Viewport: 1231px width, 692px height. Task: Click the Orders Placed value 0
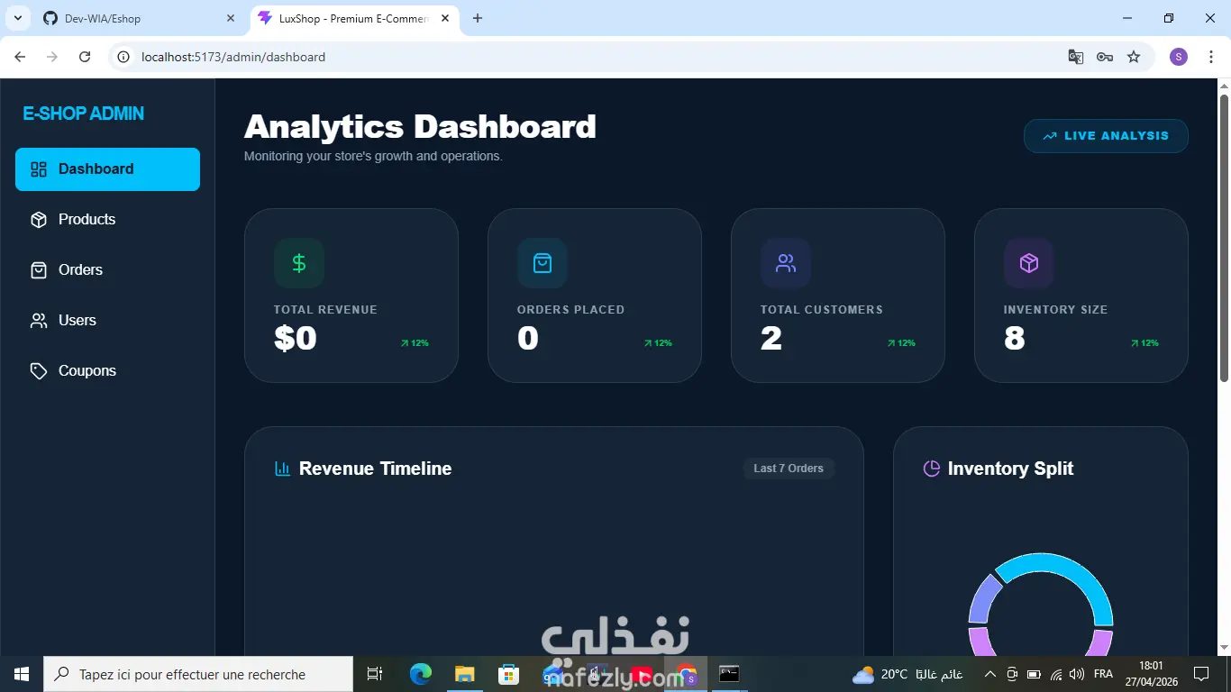(x=528, y=339)
